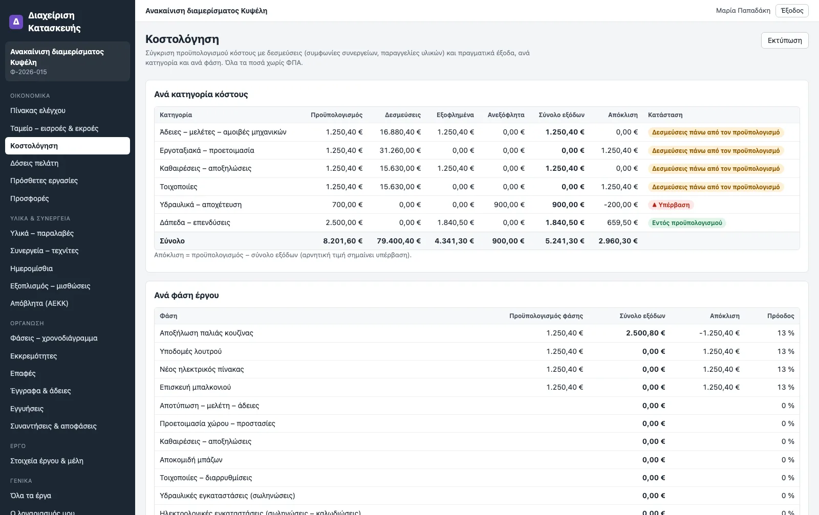Click the project card Φ-2026-015
This screenshot has width=819, height=515.
tap(68, 61)
